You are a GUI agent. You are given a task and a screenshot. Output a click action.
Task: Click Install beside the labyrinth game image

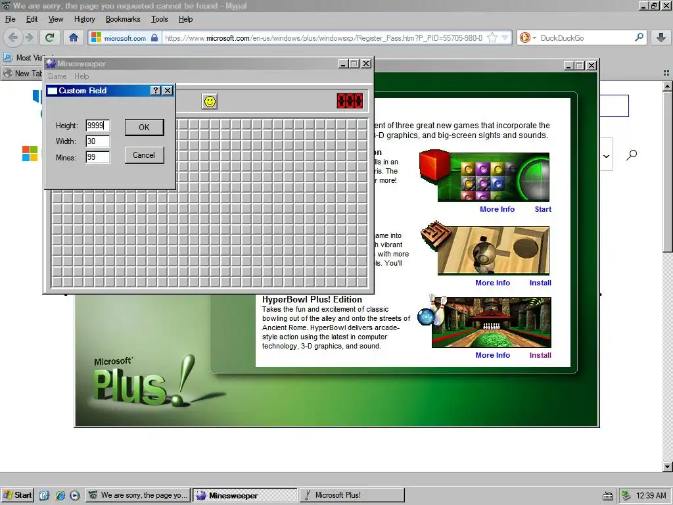click(540, 283)
